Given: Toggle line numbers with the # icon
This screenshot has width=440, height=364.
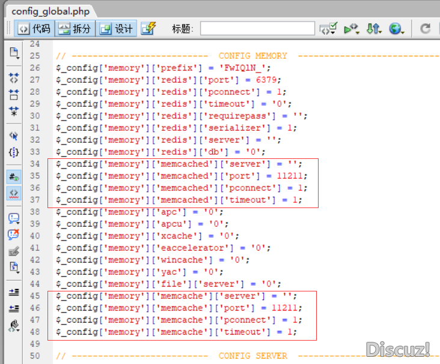Looking at the screenshot, I should click(x=13, y=177).
